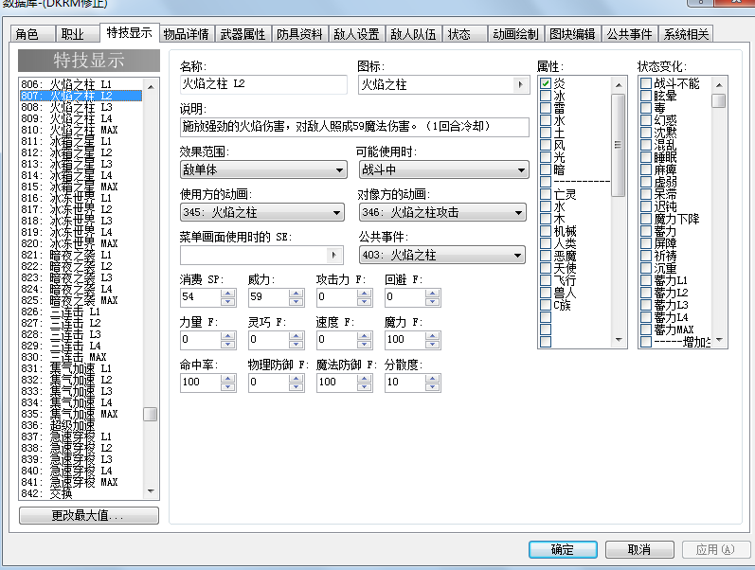The image size is (755, 570).
Task: Click the 属性 list scrollbar thumb
Action: point(619,145)
